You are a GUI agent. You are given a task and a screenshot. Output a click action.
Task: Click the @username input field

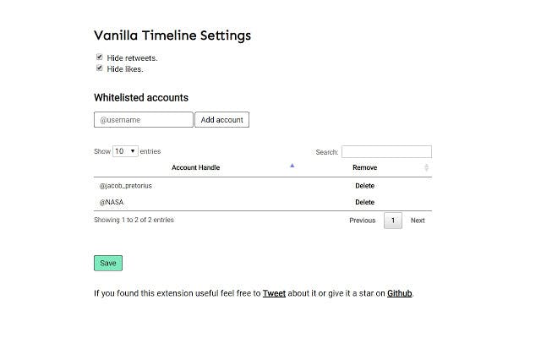[x=144, y=120]
